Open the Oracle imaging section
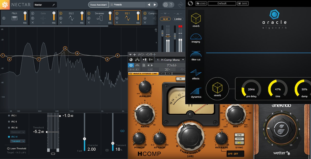The height and width of the screenshot is (159, 311). point(196,38)
